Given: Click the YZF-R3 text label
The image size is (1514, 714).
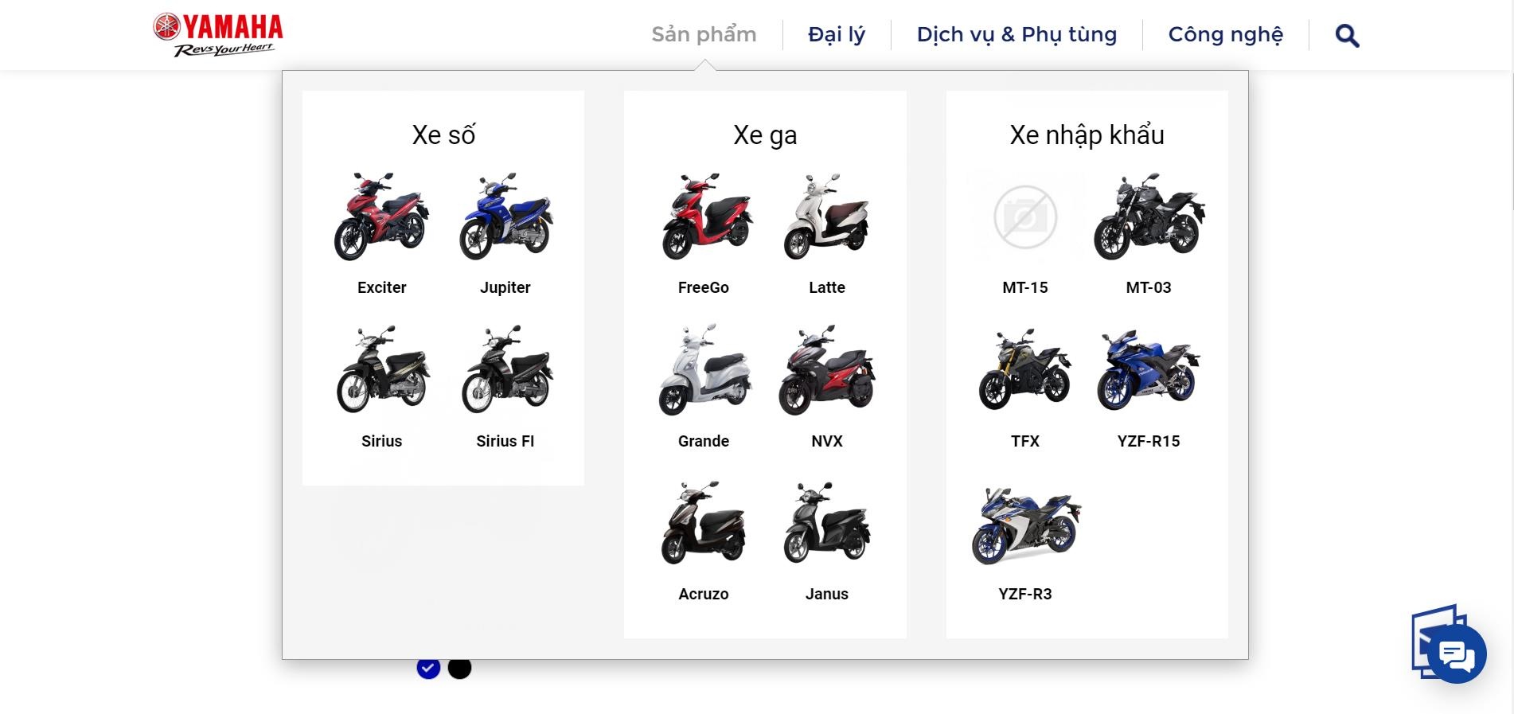Looking at the screenshot, I should pyautogui.click(x=1025, y=594).
